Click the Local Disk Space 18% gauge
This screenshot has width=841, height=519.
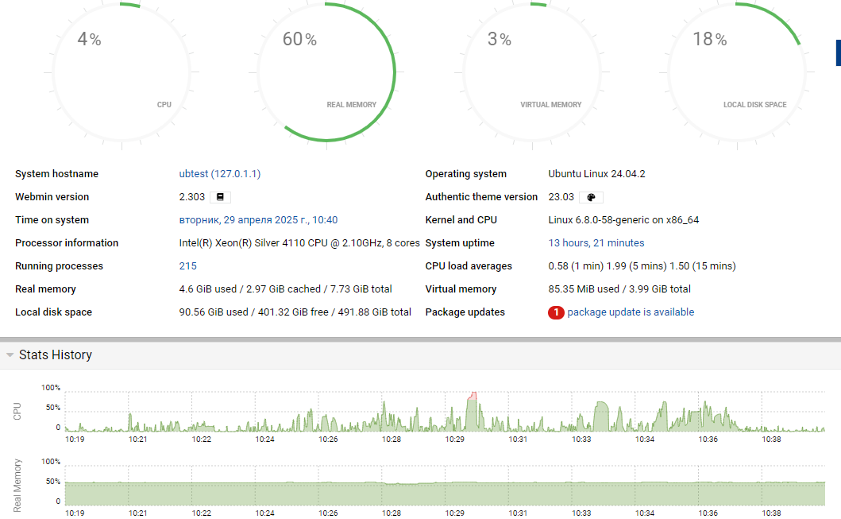(735, 72)
